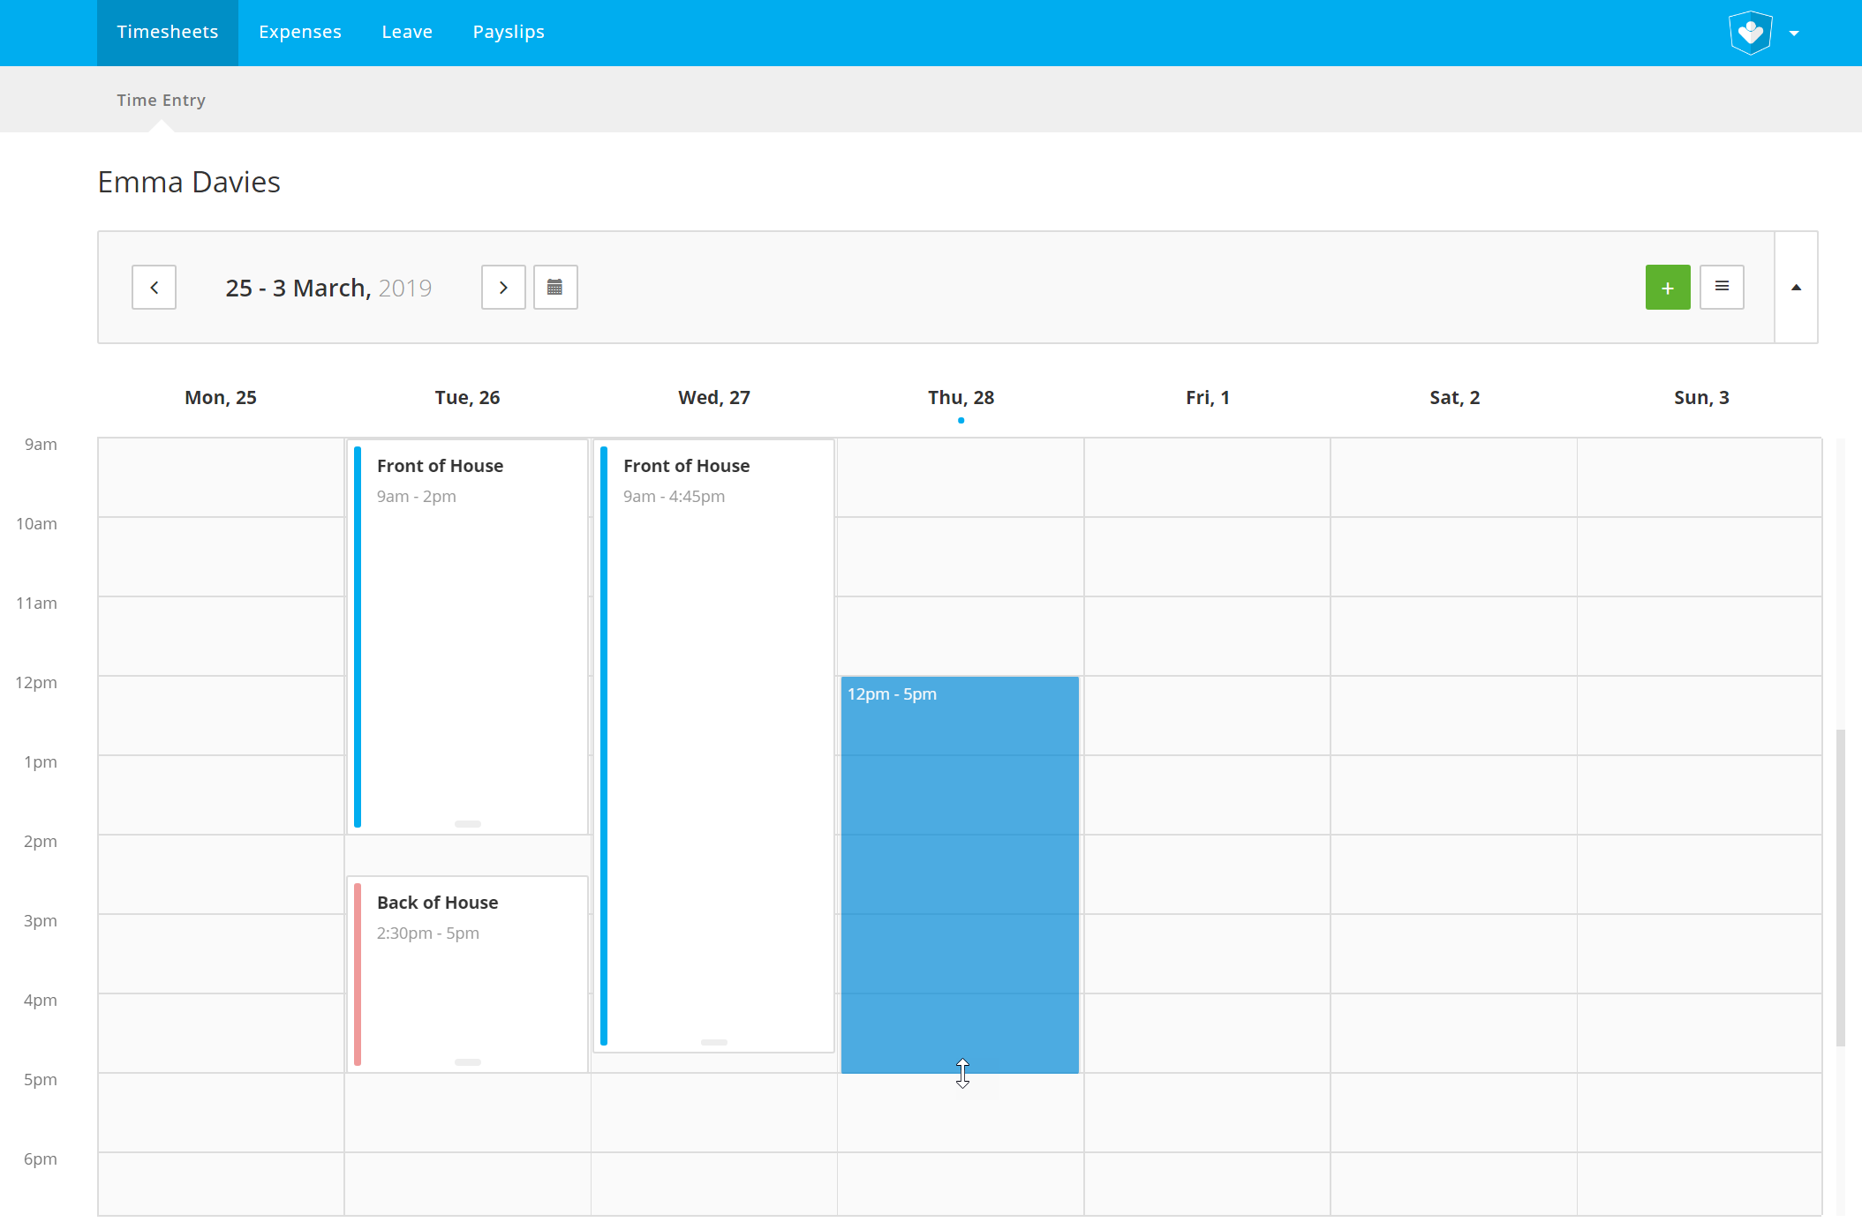Add new time entry with green plus
Image resolution: width=1862 pixels, height=1222 pixels.
pyautogui.click(x=1668, y=288)
